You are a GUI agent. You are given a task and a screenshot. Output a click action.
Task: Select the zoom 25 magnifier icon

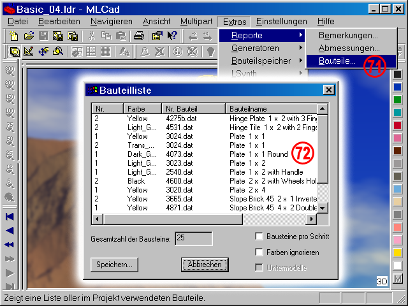10,156
